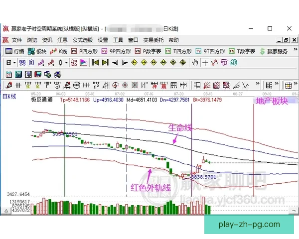Open the 设置 menu

[x=103, y=40]
